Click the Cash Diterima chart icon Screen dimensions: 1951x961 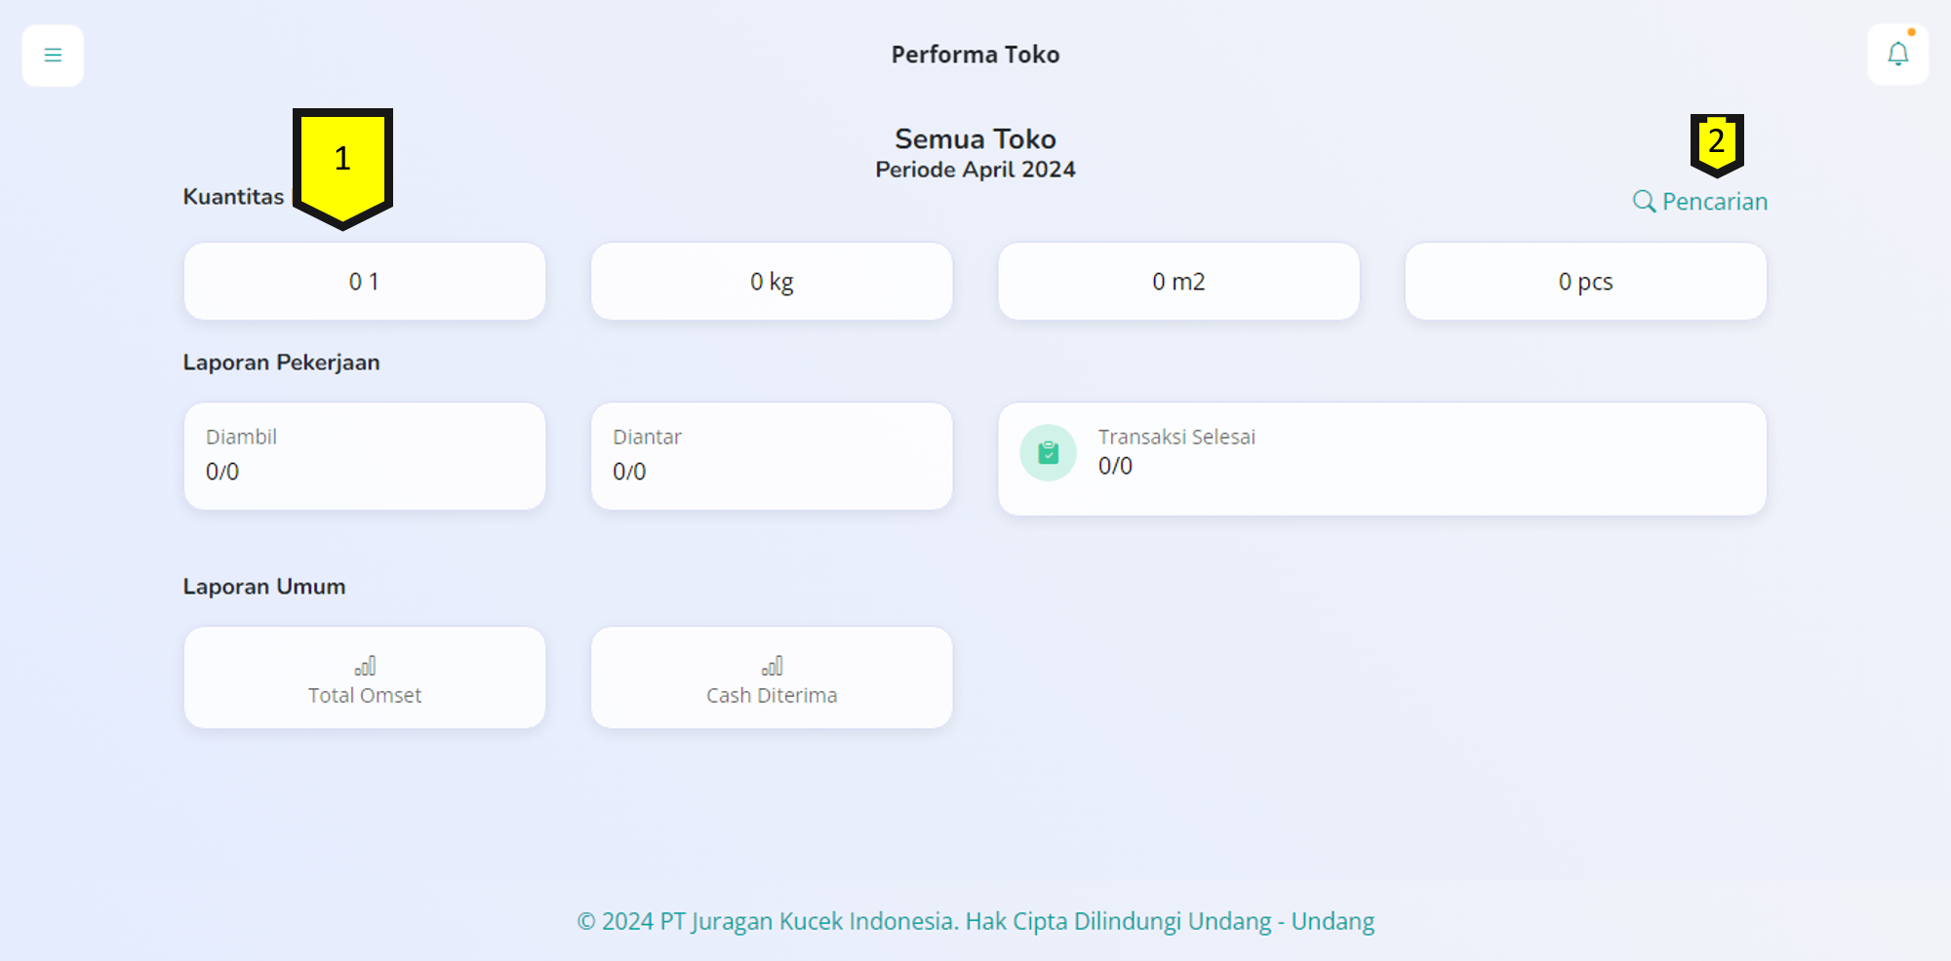pos(772,667)
